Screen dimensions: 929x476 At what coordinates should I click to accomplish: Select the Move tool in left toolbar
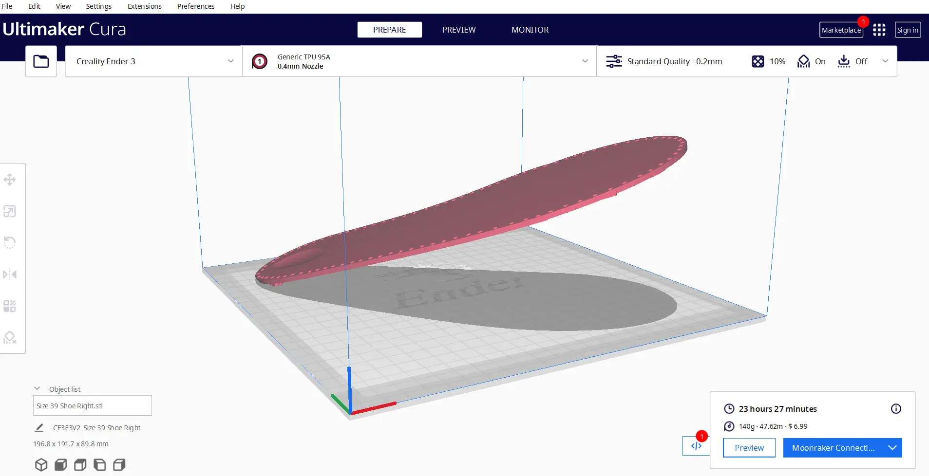10,180
